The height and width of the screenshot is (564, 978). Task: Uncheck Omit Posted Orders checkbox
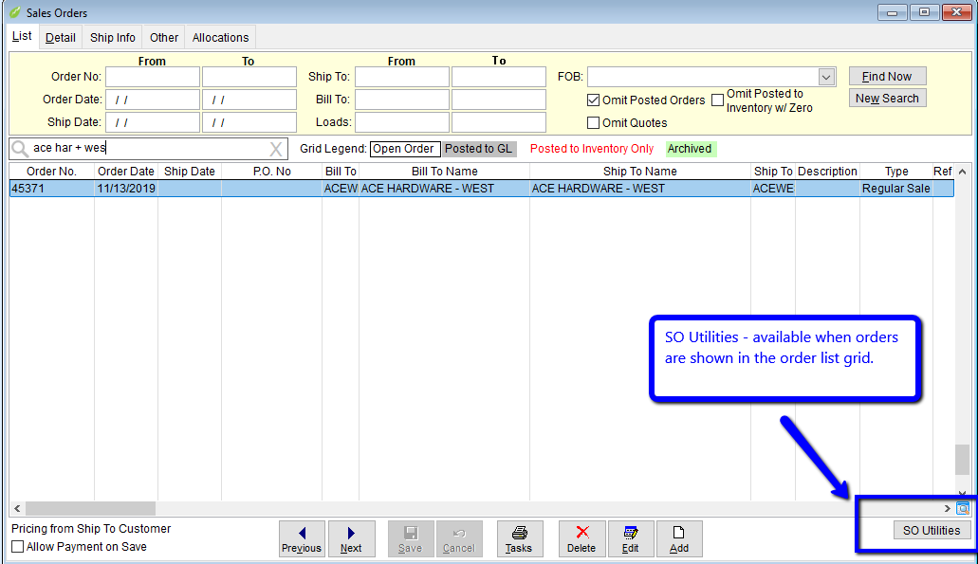pos(594,100)
